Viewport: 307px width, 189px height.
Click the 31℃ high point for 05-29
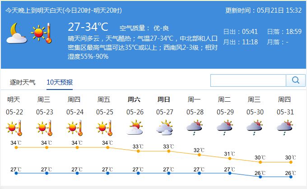point(230,158)
